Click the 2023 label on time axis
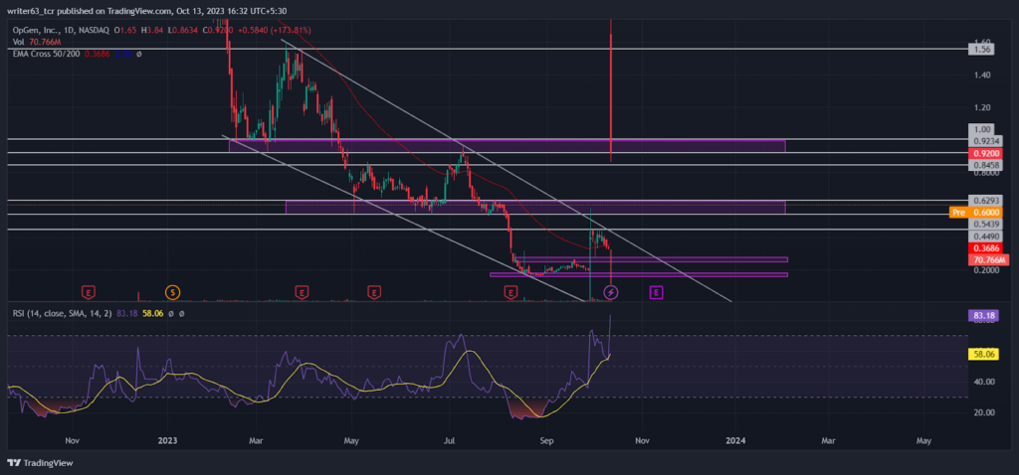 pyautogui.click(x=167, y=440)
